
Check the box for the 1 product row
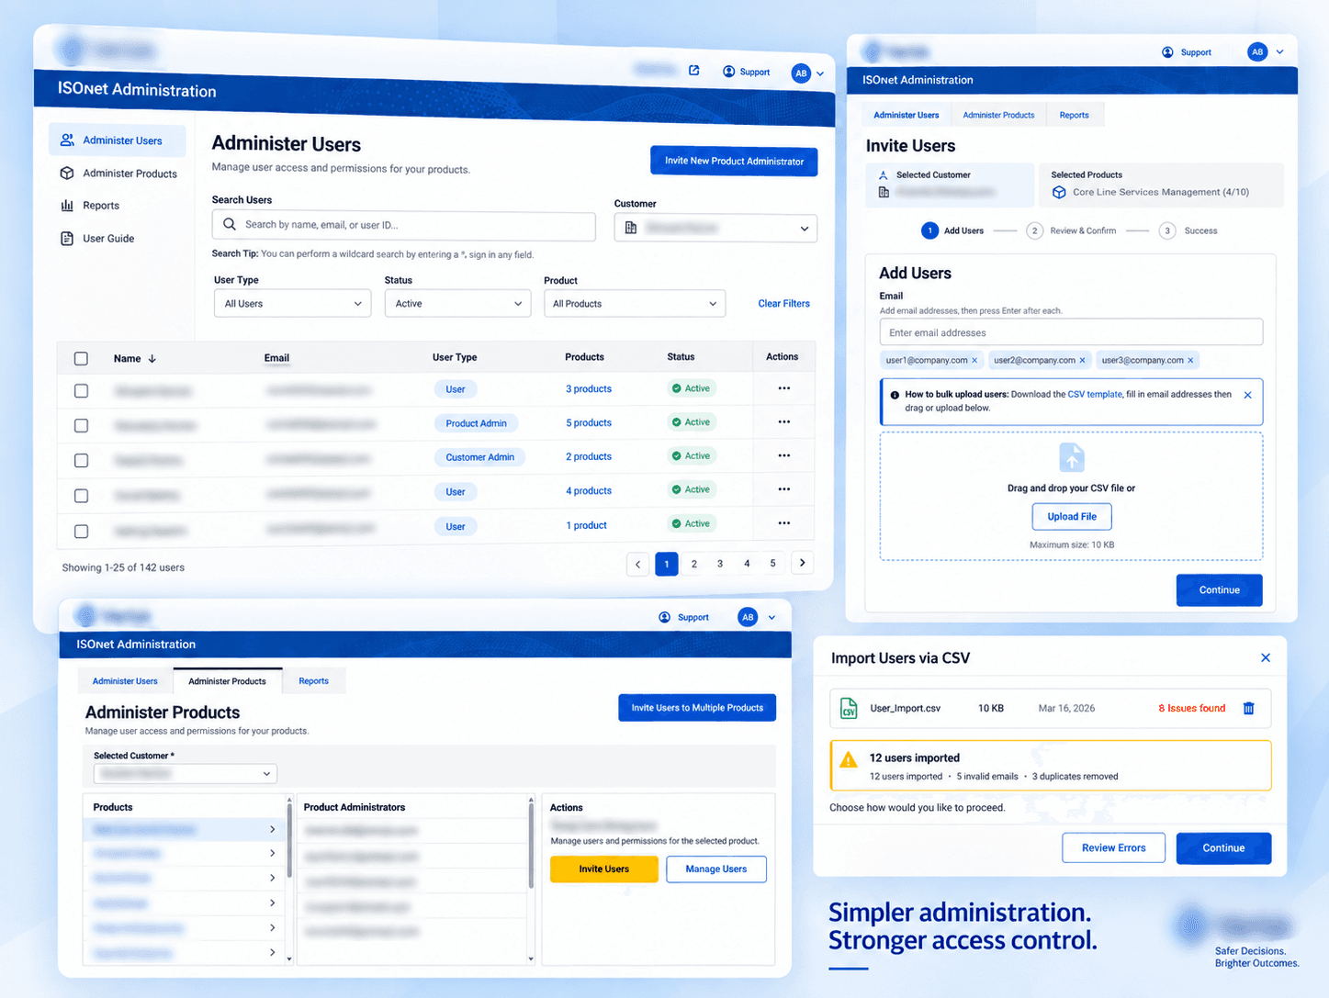tap(81, 532)
